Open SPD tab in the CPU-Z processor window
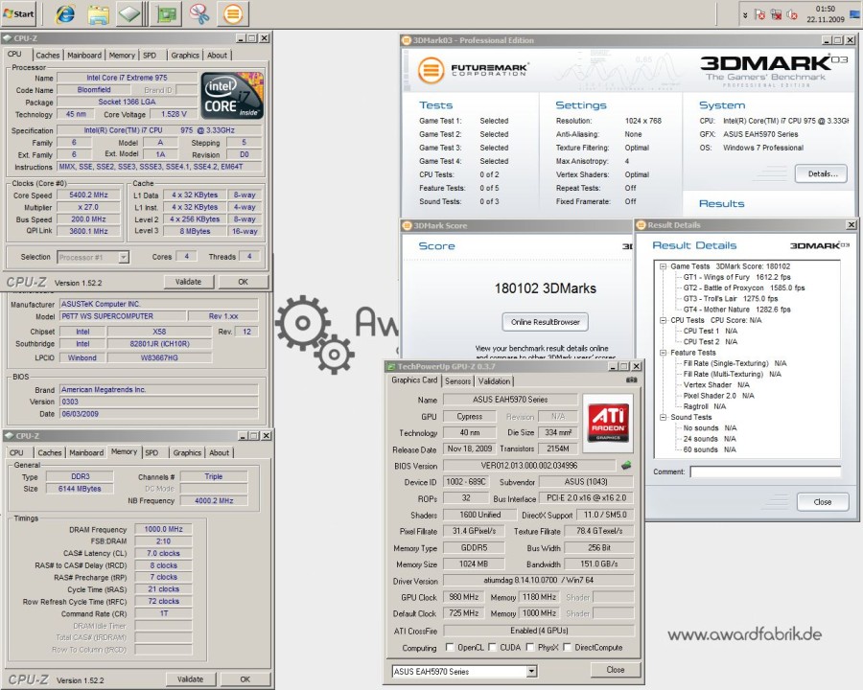Viewport: 863px width, 690px height. [x=150, y=55]
